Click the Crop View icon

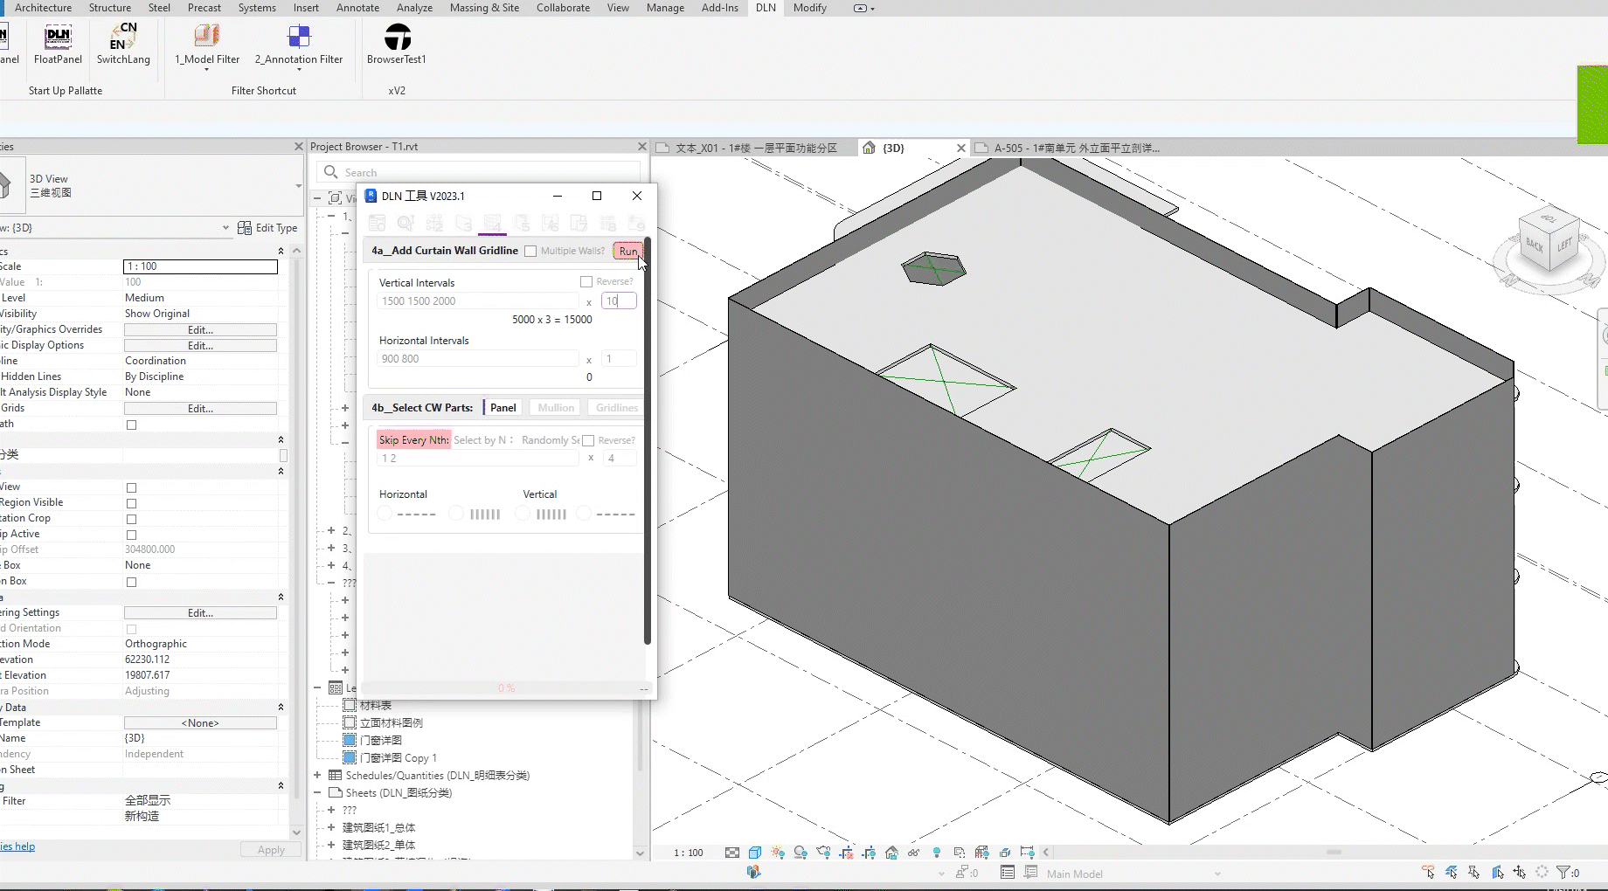click(x=846, y=853)
